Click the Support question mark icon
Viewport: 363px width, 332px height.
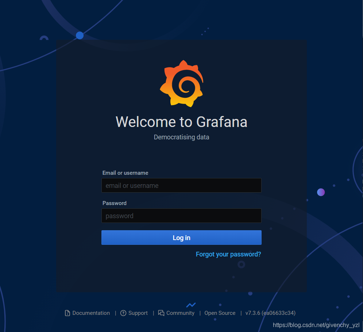click(123, 313)
